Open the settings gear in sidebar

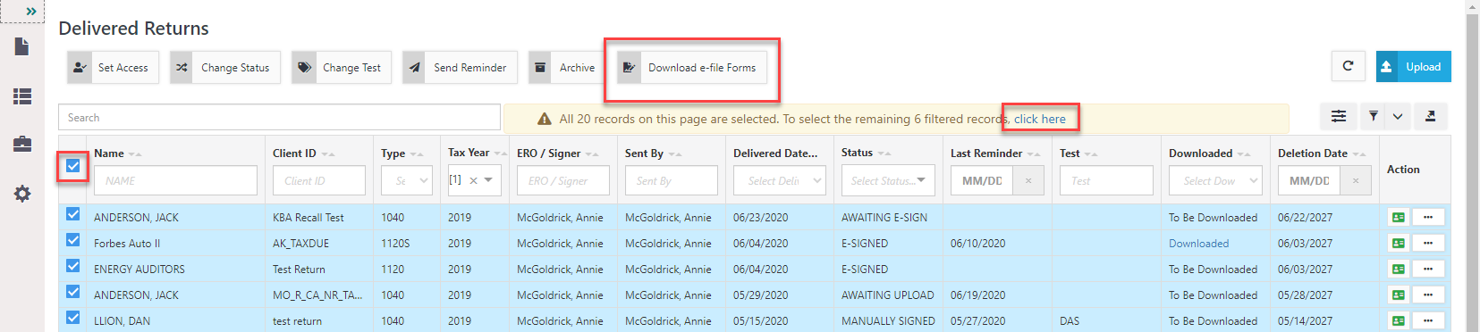22,194
